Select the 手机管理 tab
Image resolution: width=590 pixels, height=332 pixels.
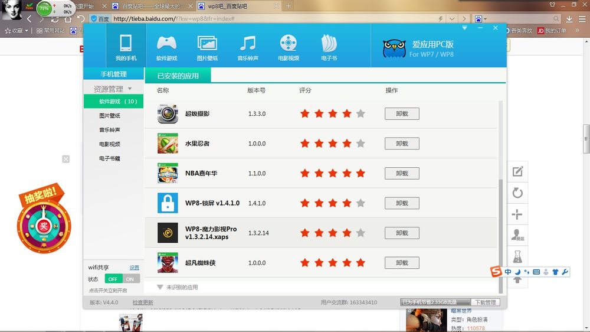tap(113, 74)
